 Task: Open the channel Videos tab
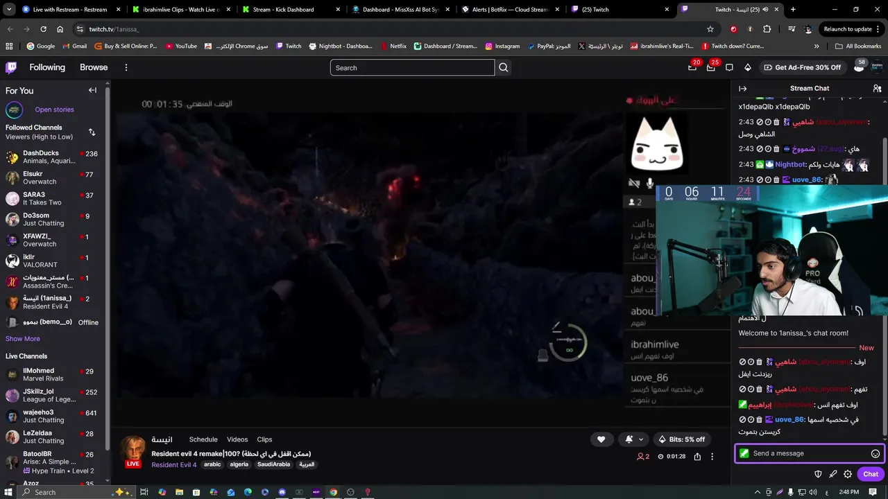coord(237,439)
